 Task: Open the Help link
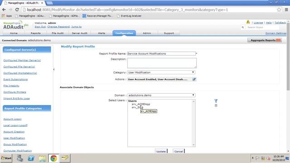pyautogui.click(x=269, y=23)
